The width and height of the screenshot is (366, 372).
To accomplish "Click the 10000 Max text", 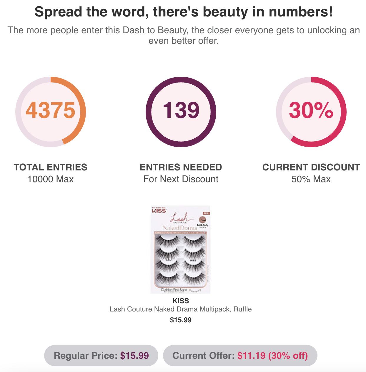I will pos(51,179).
